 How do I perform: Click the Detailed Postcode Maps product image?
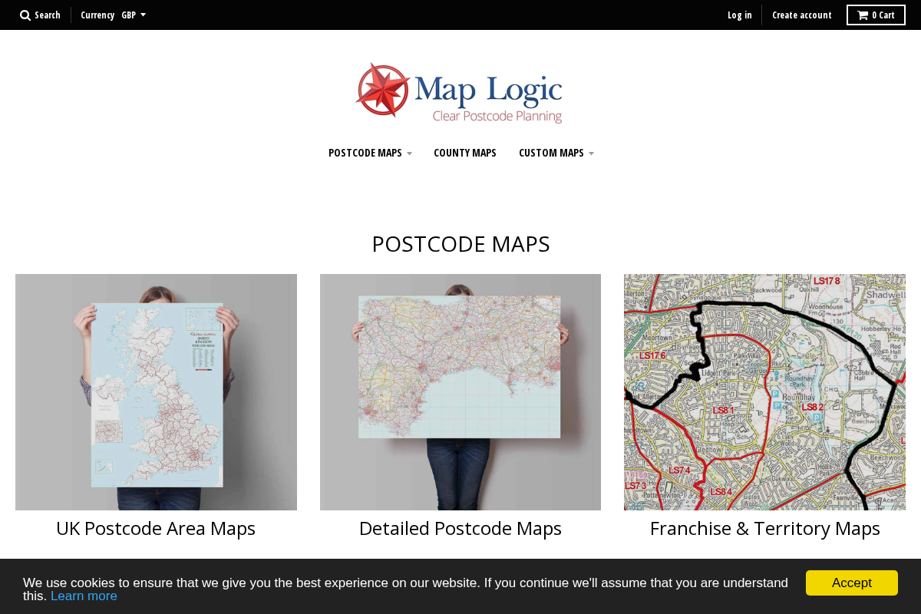460,391
